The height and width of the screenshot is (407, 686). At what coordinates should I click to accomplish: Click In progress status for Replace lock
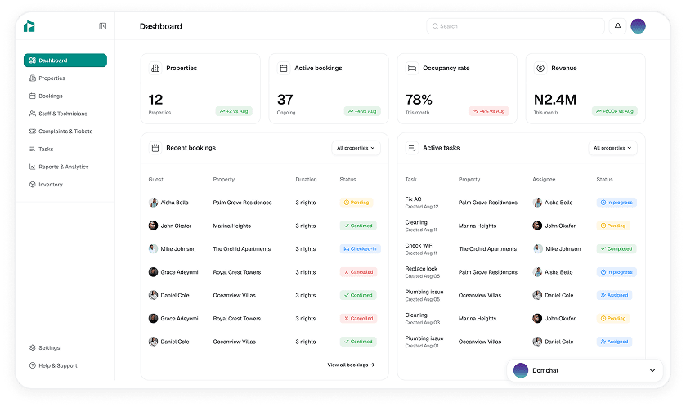[617, 272]
